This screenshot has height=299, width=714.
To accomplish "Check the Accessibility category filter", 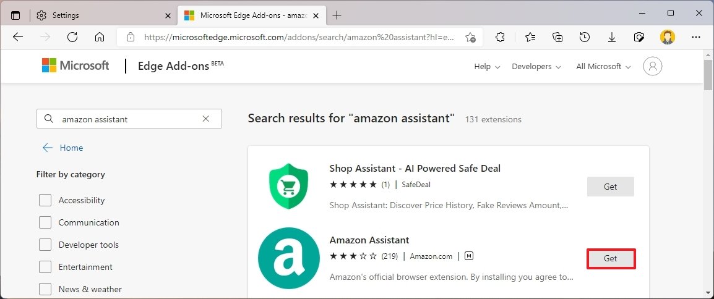I will coord(45,200).
